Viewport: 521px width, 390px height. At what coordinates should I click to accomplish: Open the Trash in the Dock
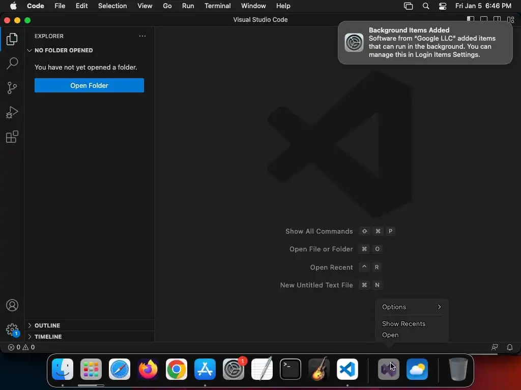pos(458,369)
